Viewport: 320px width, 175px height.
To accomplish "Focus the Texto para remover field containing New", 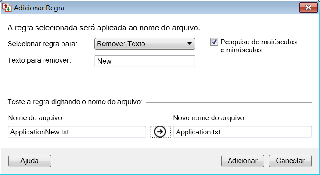I will pos(144,61).
